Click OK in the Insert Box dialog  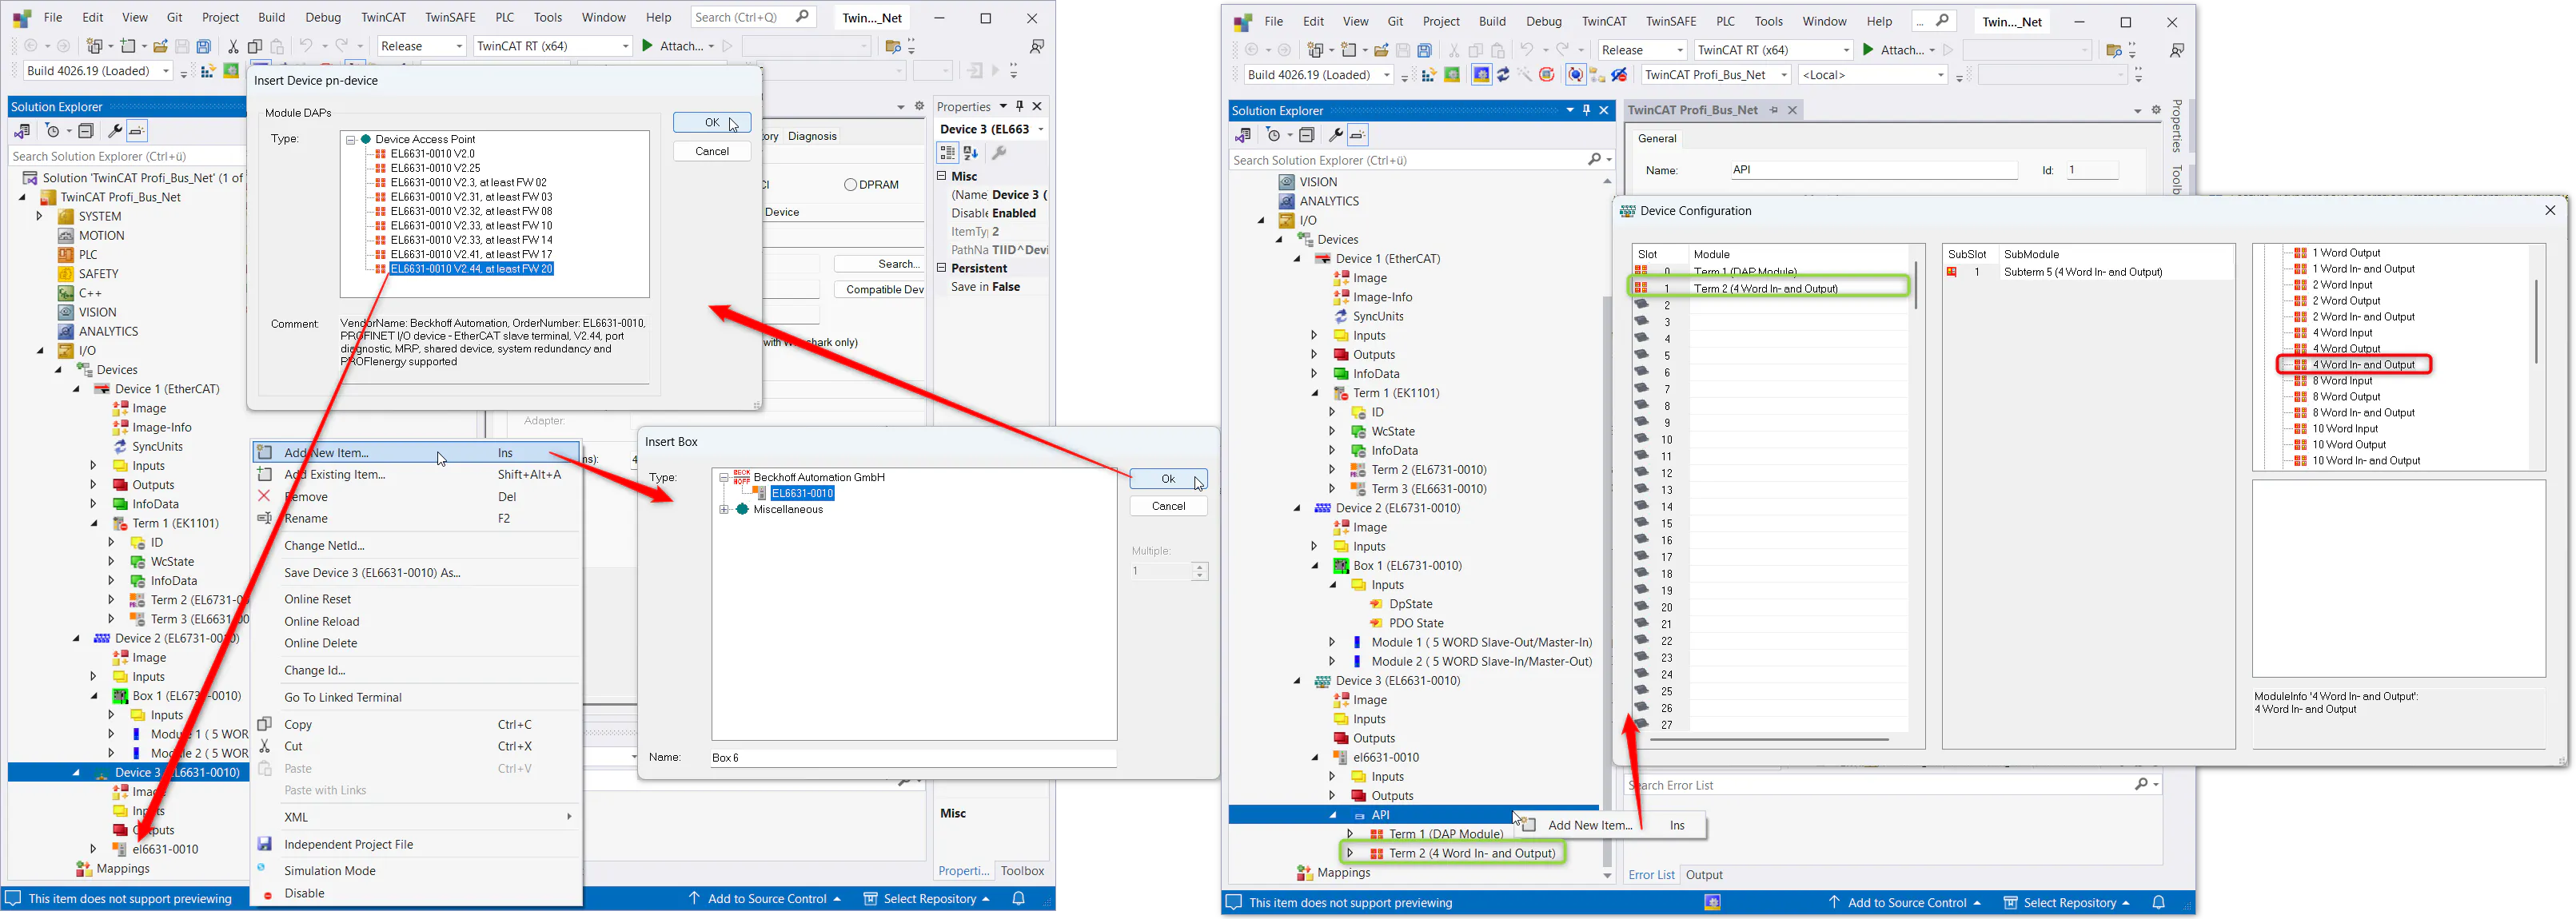(1168, 479)
